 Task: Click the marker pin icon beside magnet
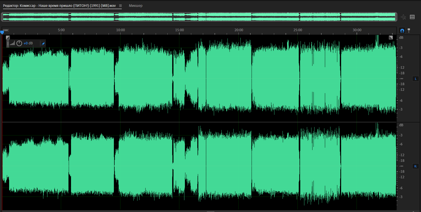pos(409,30)
